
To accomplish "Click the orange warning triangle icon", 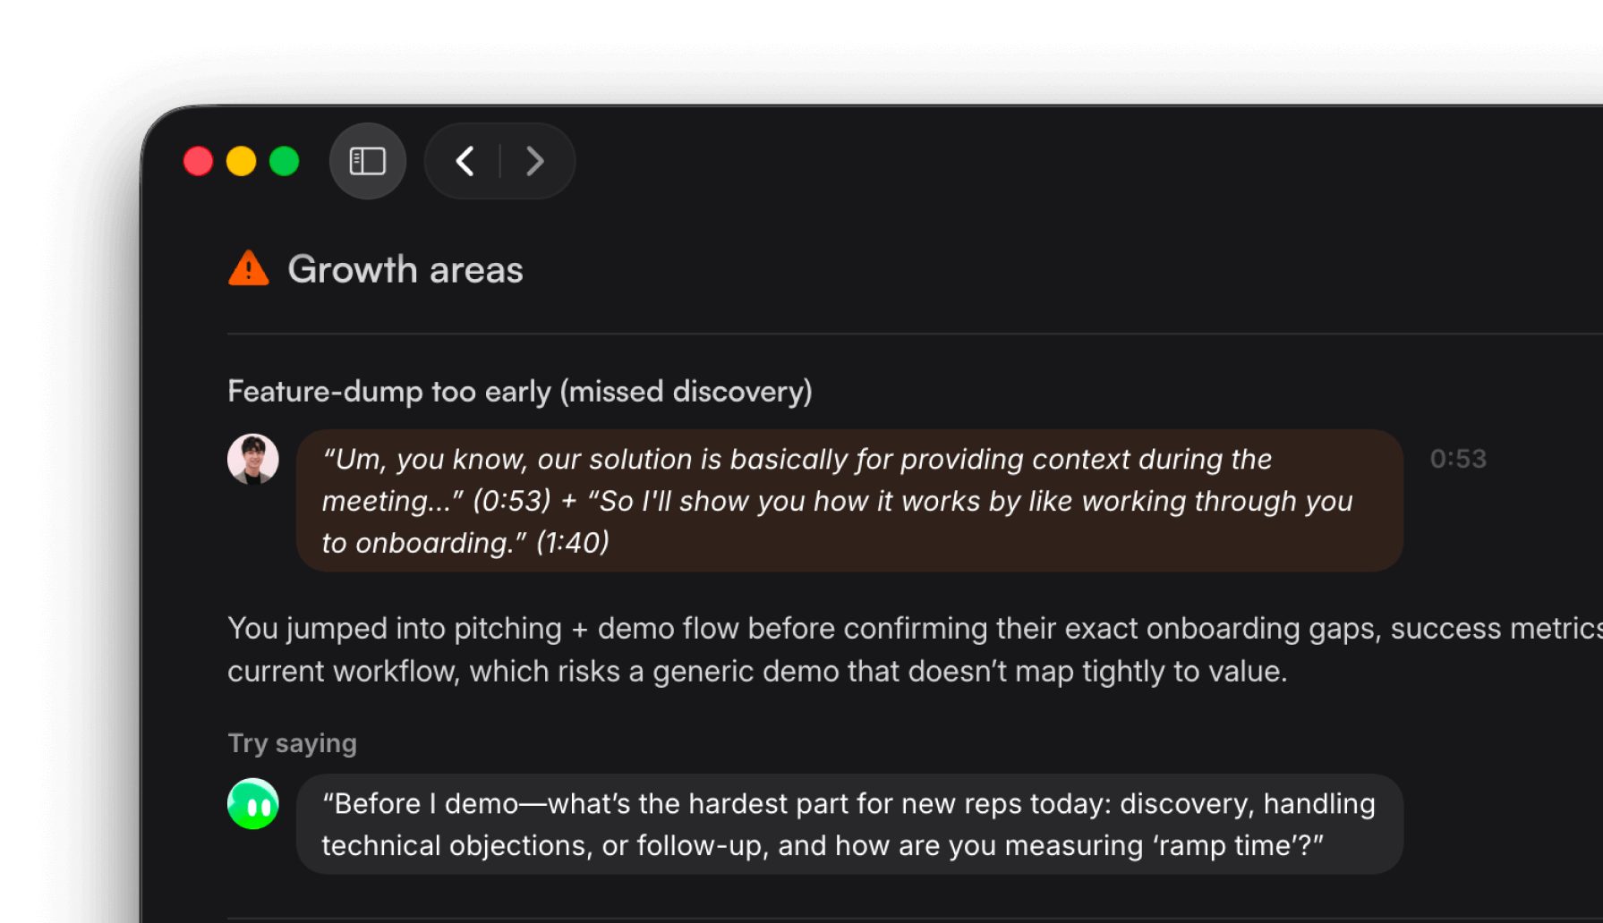I will point(249,268).
